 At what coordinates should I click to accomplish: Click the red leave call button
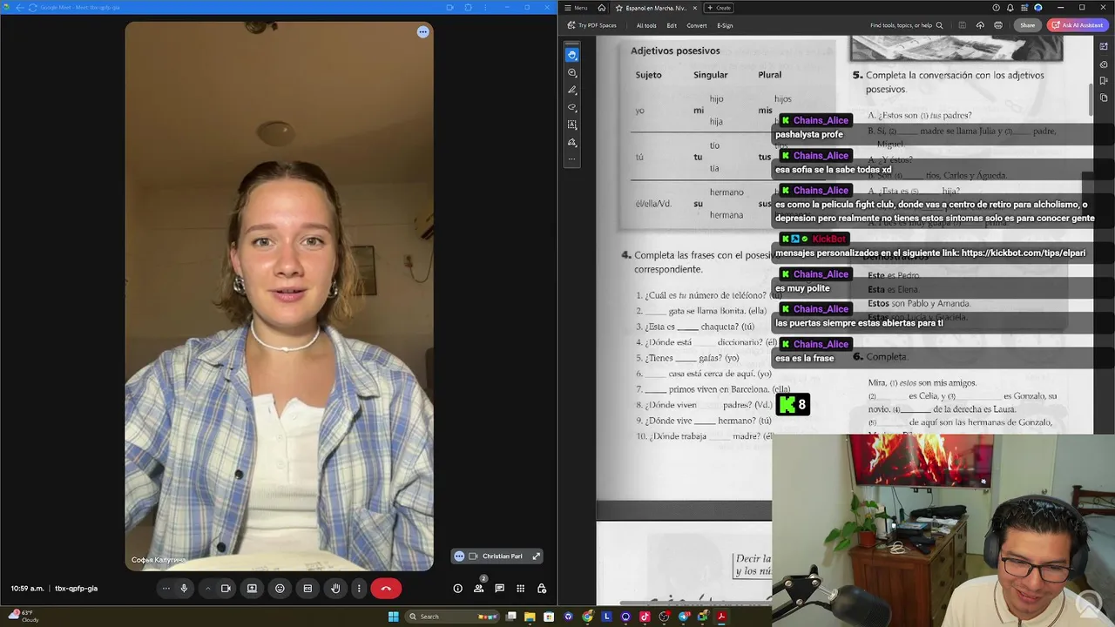point(386,589)
